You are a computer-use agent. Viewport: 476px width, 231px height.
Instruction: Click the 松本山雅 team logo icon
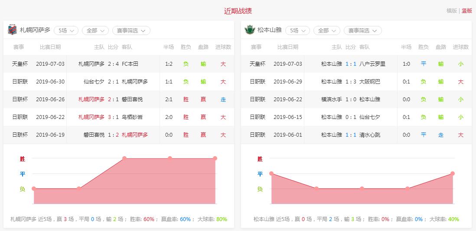[250, 30]
